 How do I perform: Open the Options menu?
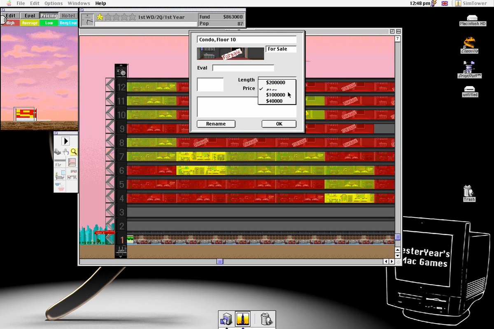(54, 3)
